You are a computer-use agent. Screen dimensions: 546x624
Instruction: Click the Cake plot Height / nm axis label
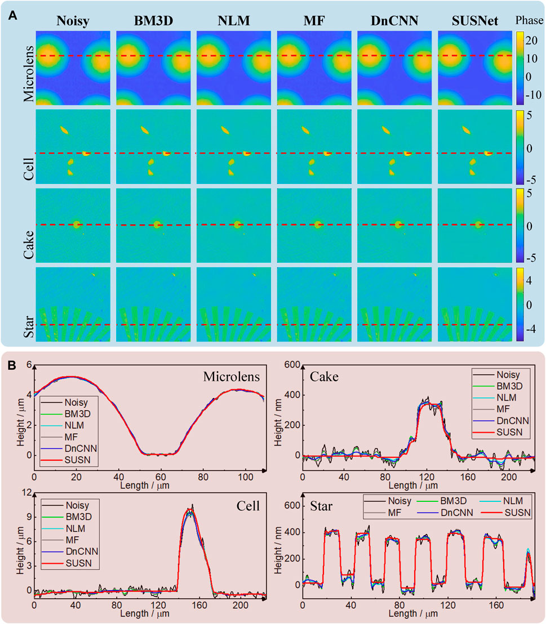[278, 422]
